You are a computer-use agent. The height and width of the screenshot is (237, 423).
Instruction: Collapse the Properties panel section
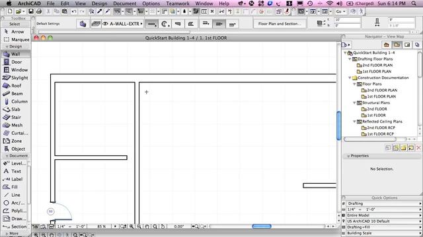coord(348,156)
